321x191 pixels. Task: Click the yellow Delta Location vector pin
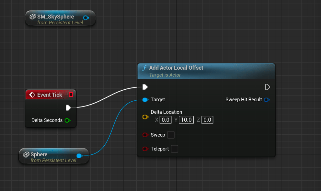[x=145, y=117]
